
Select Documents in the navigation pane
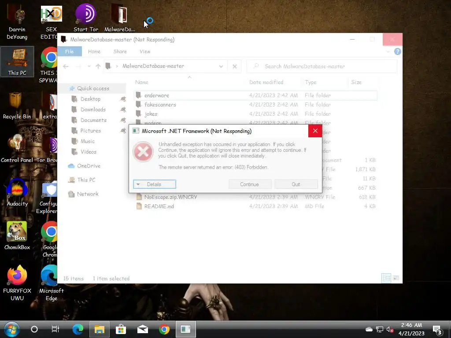click(x=93, y=120)
